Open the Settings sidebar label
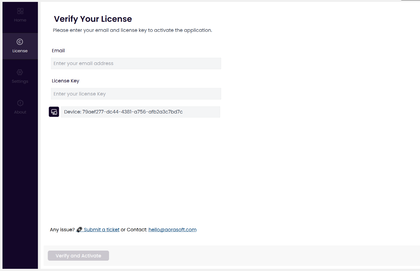 pyautogui.click(x=20, y=81)
